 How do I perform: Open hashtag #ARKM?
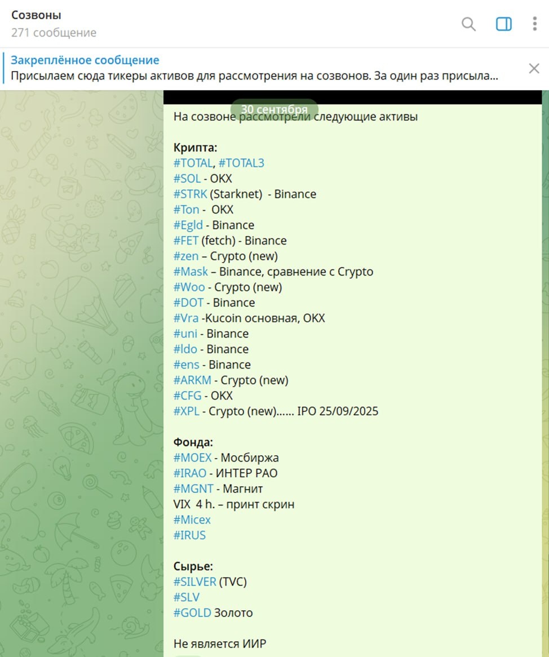[x=192, y=380]
